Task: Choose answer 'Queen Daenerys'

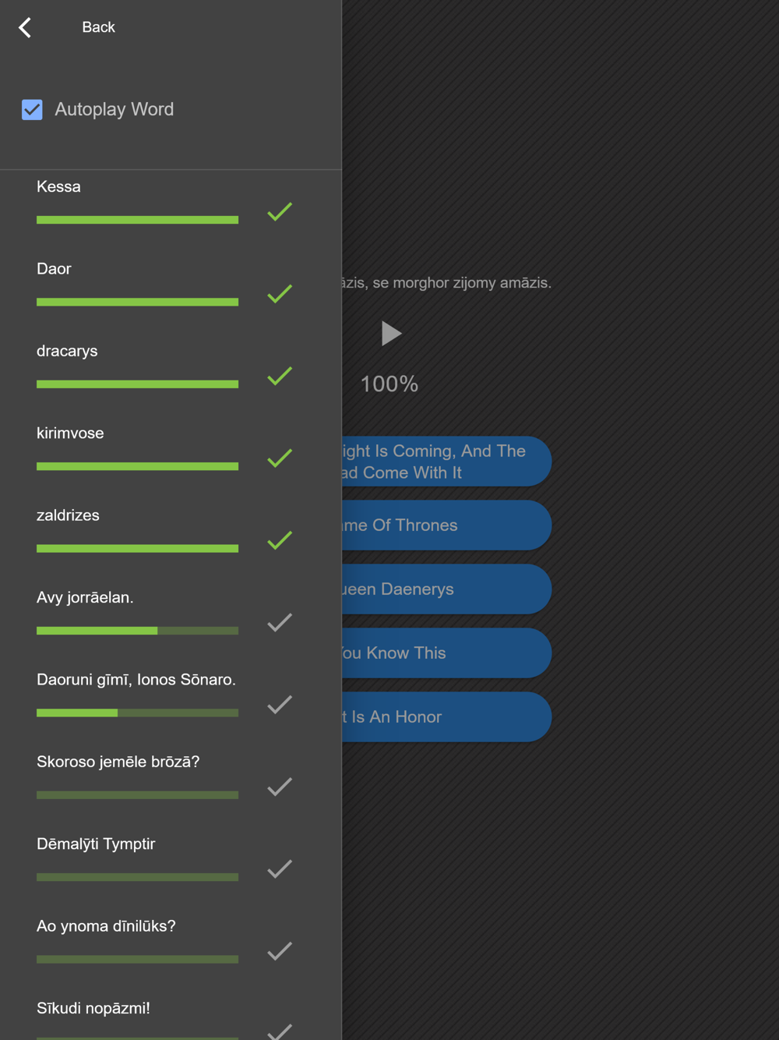Action: click(x=446, y=589)
